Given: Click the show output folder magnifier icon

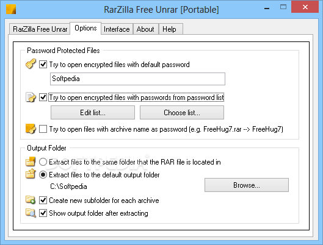Looking at the screenshot, I should (31, 213).
